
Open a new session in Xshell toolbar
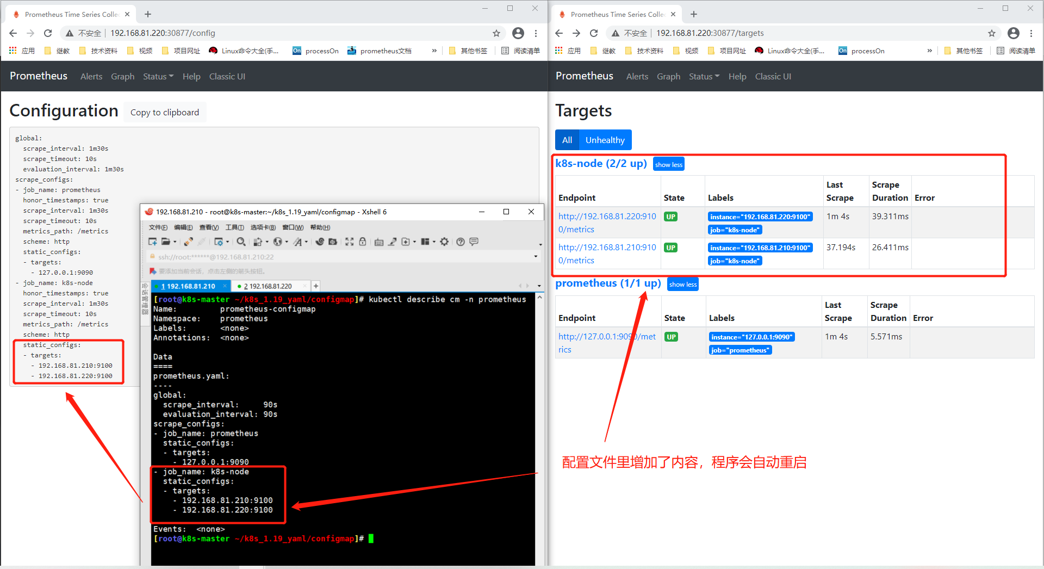coord(153,242)
